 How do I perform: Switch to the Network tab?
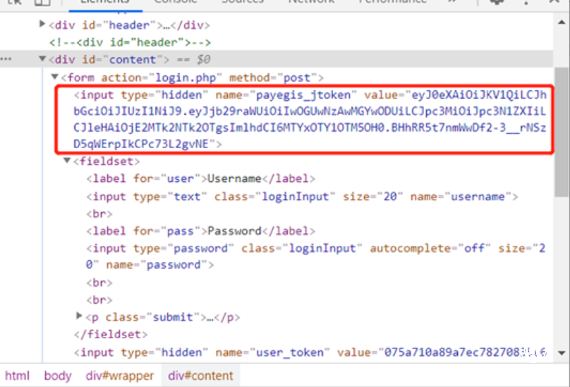click(311, 2)
